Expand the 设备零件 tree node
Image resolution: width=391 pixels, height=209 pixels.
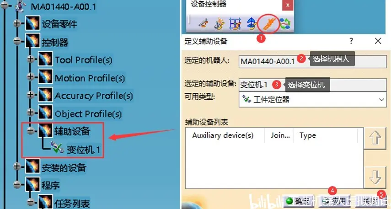click(x=17, y=23)
